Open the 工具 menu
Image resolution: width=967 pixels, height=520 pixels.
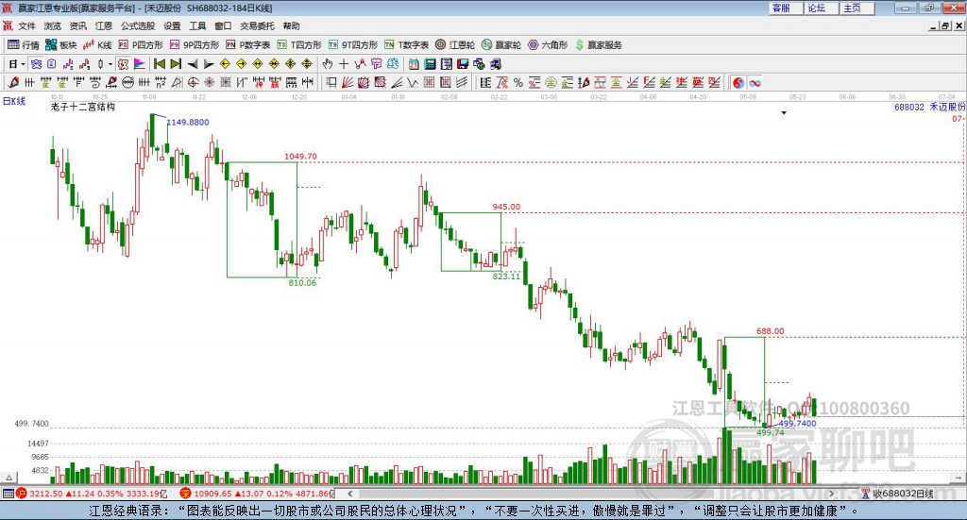click(197, 25)
